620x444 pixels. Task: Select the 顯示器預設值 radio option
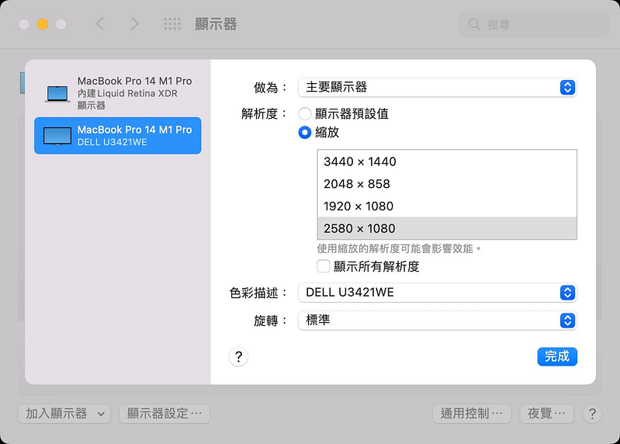pyautogui.click(x=305, y=113)
